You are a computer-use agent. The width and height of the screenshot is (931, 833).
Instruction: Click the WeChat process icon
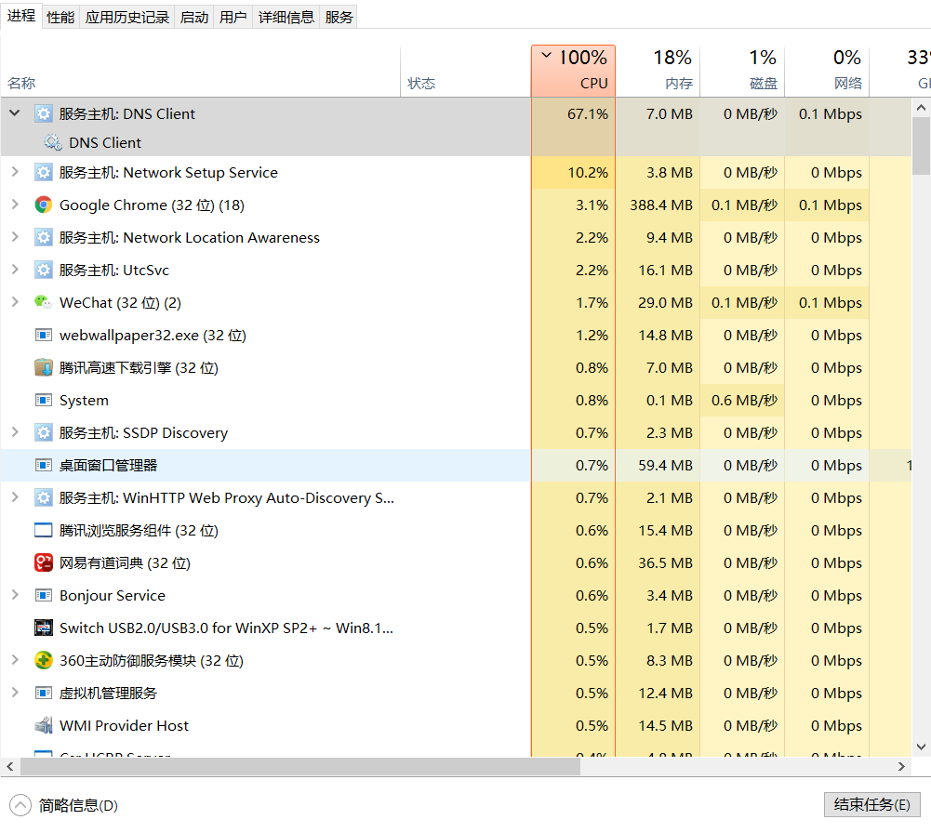(44, 303)
